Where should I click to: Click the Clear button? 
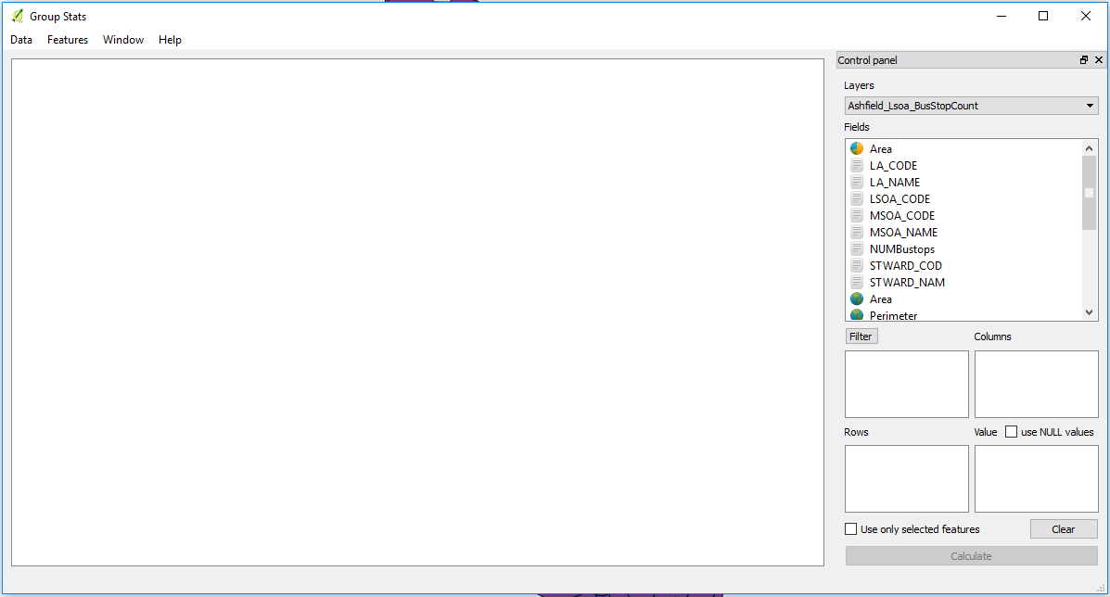pyautogui.click(x=1064, y=529)
